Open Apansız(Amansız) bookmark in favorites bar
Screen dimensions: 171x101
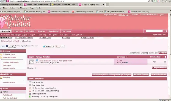click(x=83, y=12)
